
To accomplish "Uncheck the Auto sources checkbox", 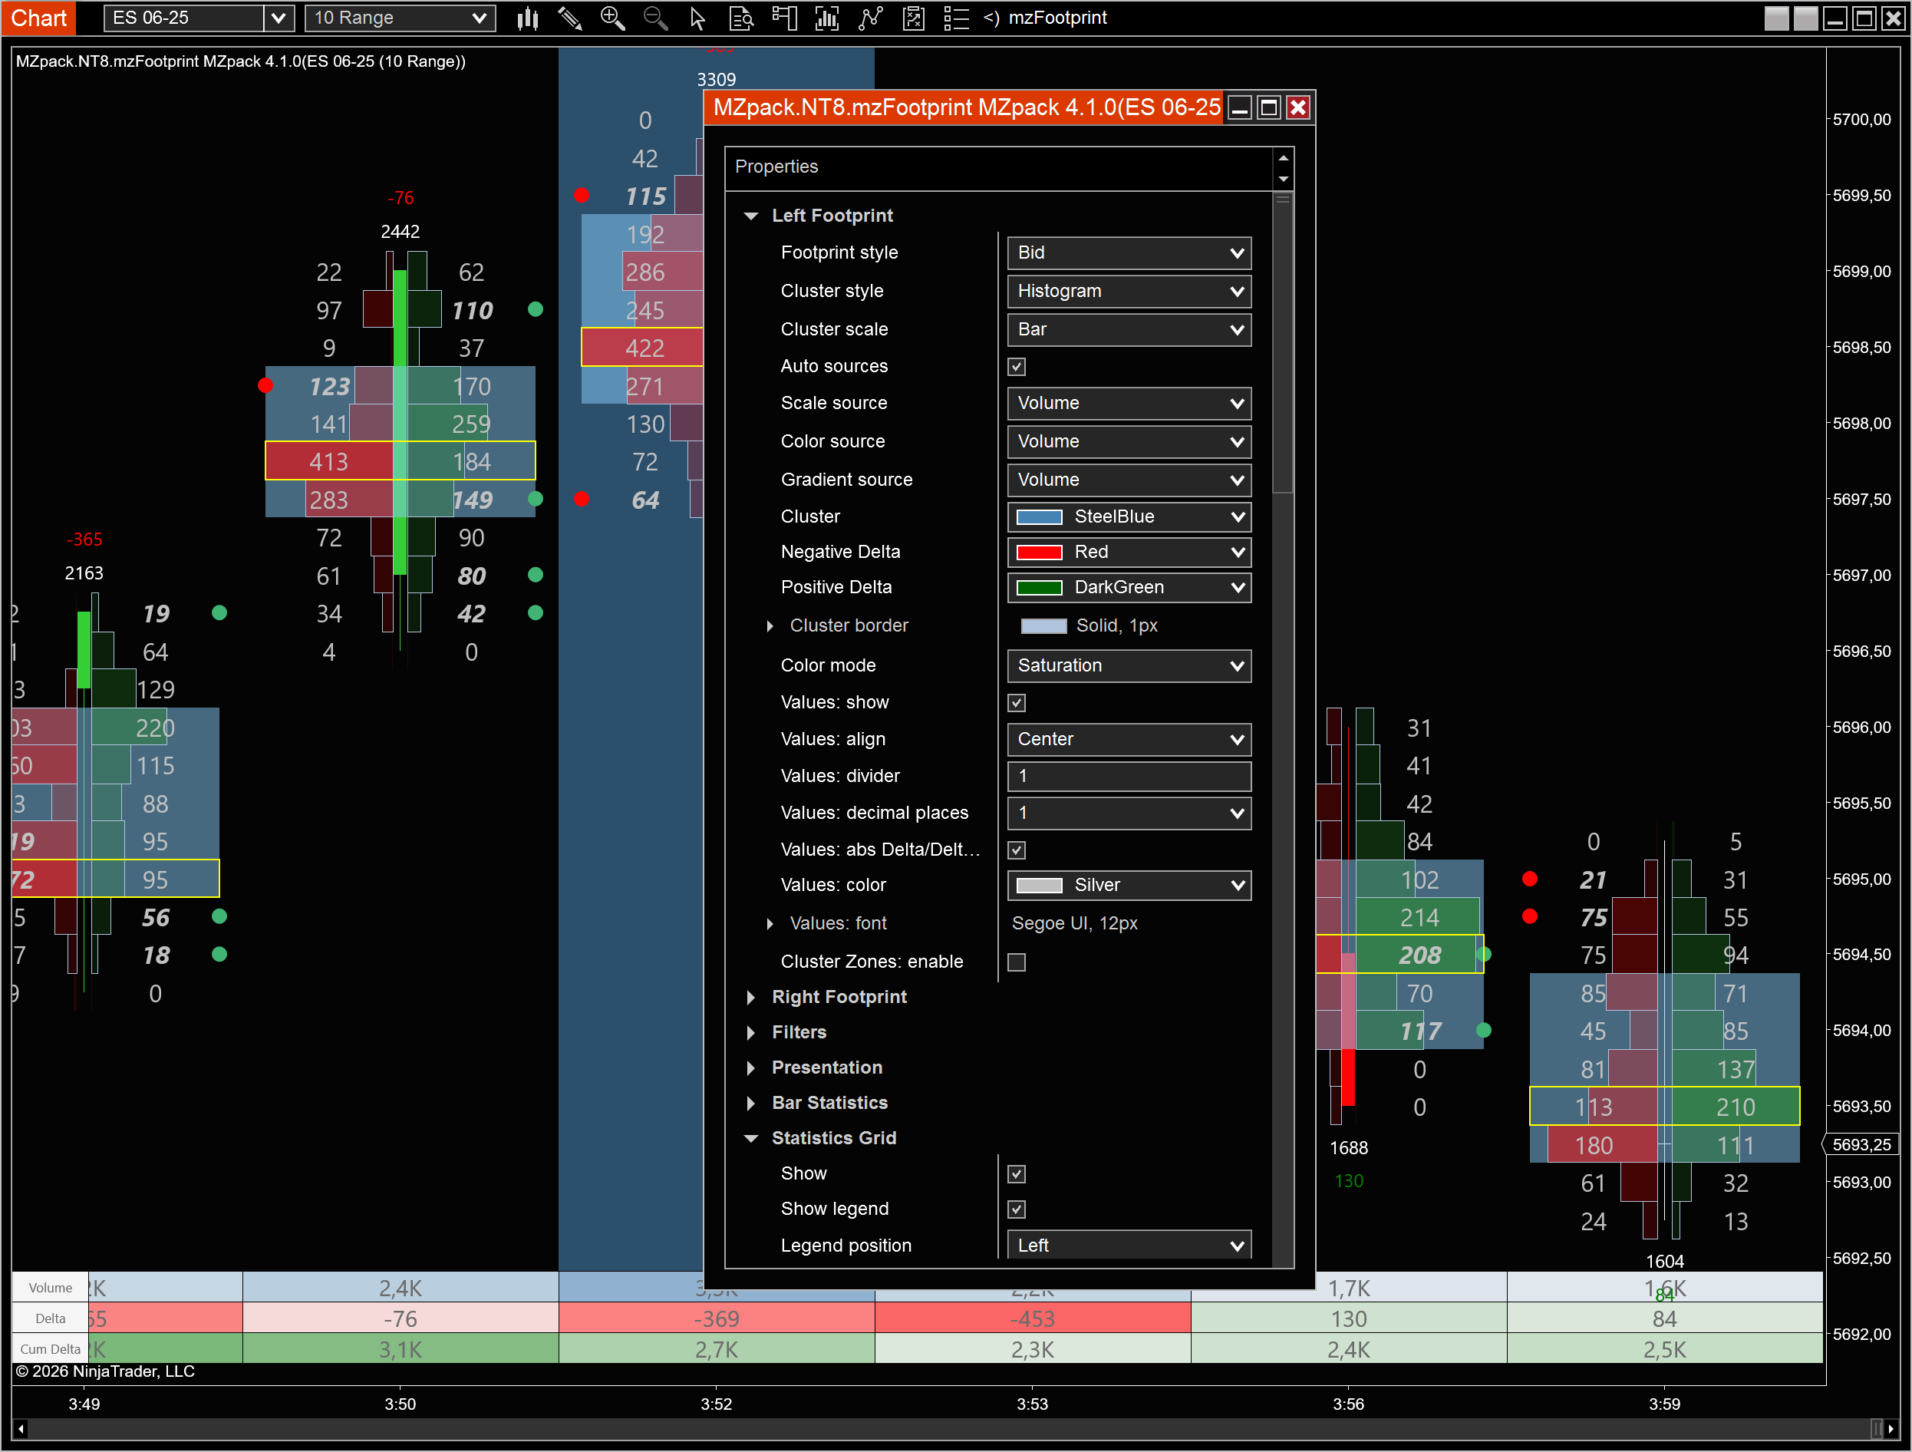I will (1017, 366).
